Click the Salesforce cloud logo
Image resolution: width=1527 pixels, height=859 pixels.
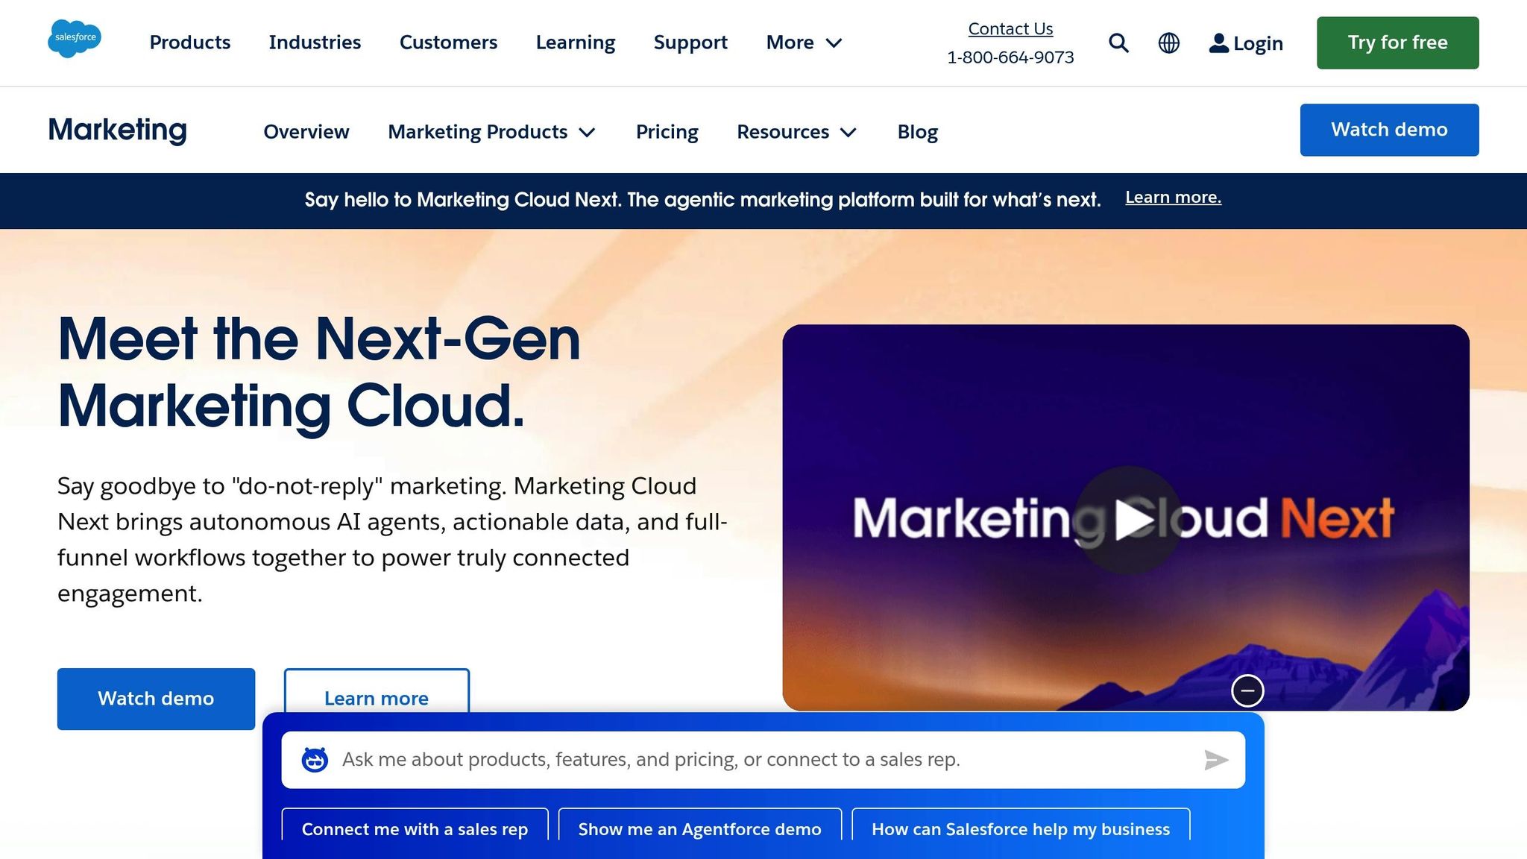pos(75,39)
